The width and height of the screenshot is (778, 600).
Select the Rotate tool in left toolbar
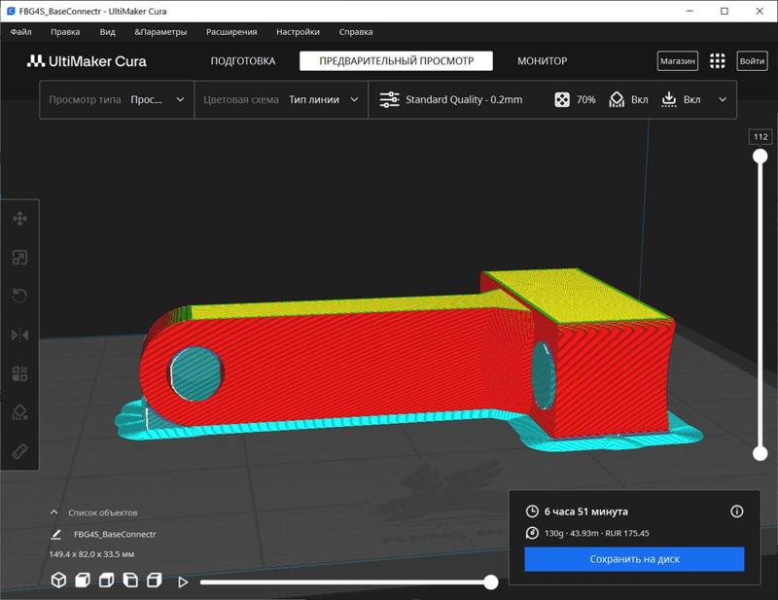[19, 296]
